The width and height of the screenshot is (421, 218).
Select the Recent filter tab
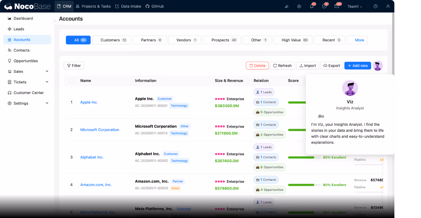(x=330, y=40)
